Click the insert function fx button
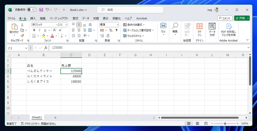 pos(46,48)
